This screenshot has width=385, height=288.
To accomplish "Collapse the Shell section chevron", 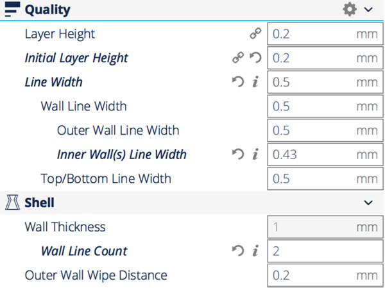I will click(368, 203).
